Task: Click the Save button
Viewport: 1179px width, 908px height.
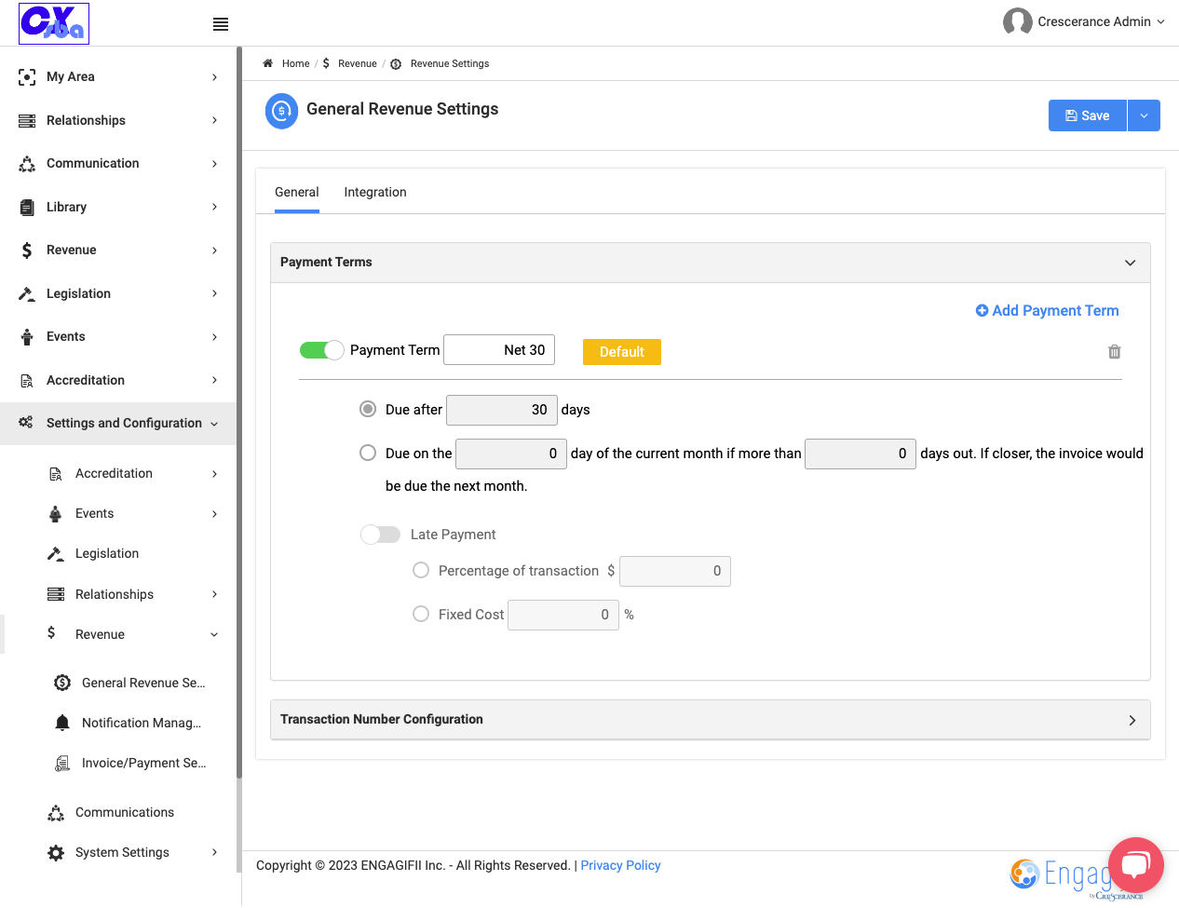Action: (1088, 115)
